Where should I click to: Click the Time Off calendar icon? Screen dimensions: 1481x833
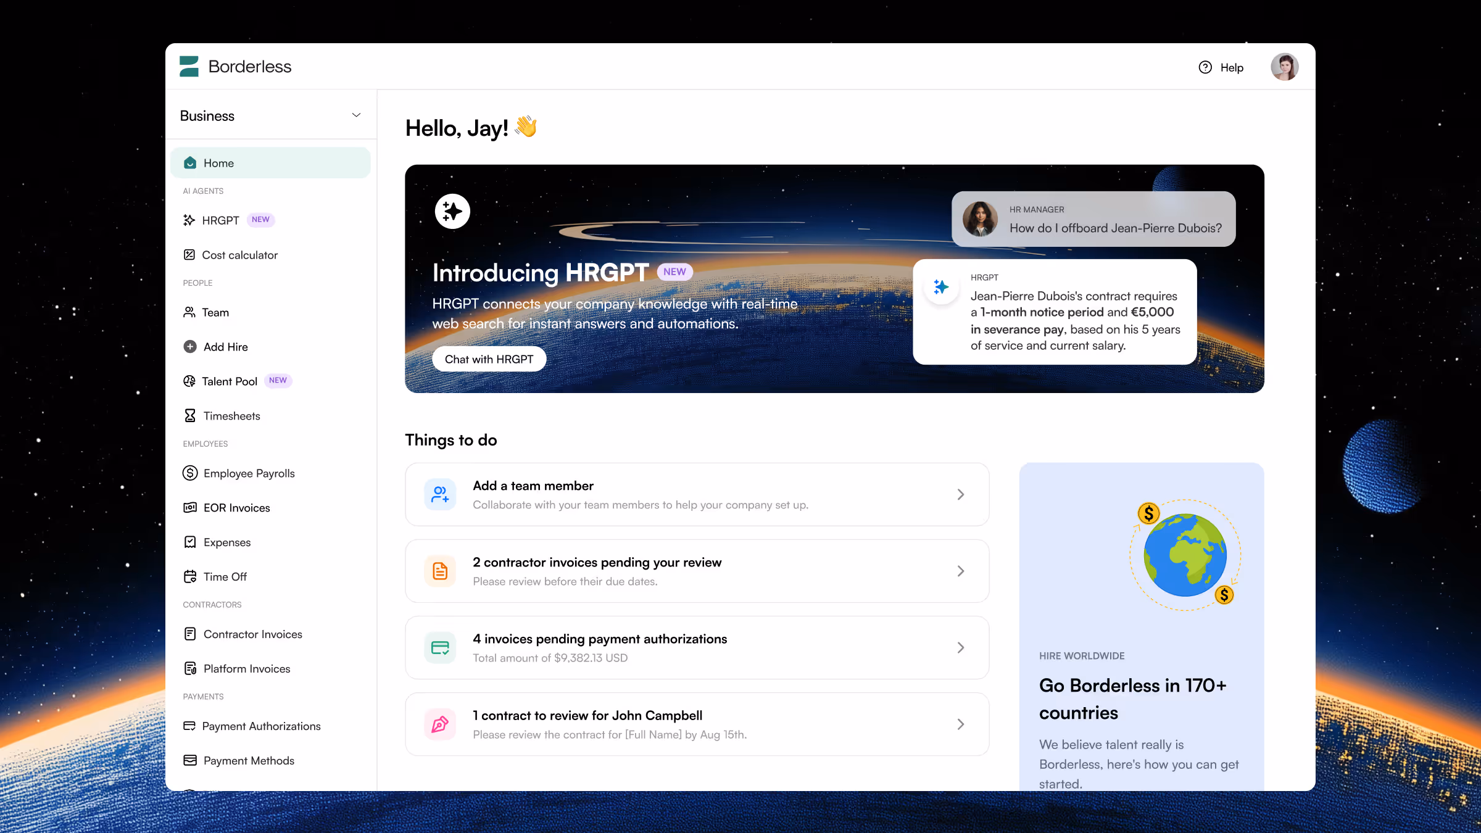190,576
